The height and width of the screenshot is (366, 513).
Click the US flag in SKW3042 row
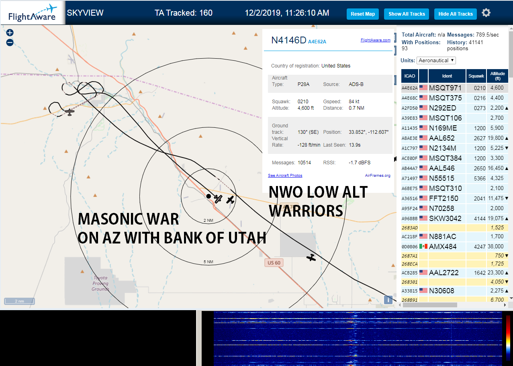(423, 218)
